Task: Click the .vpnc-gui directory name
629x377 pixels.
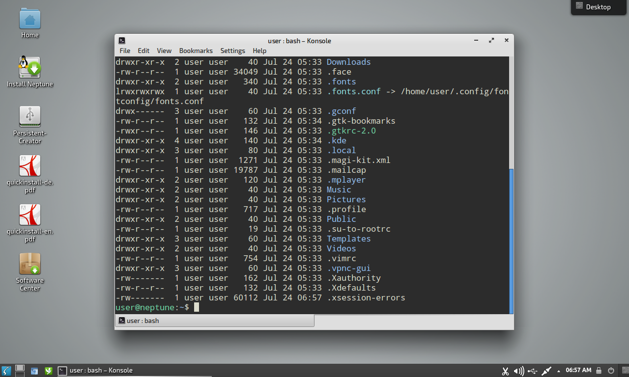Action: pyautogui.click(x=348, y=268)
